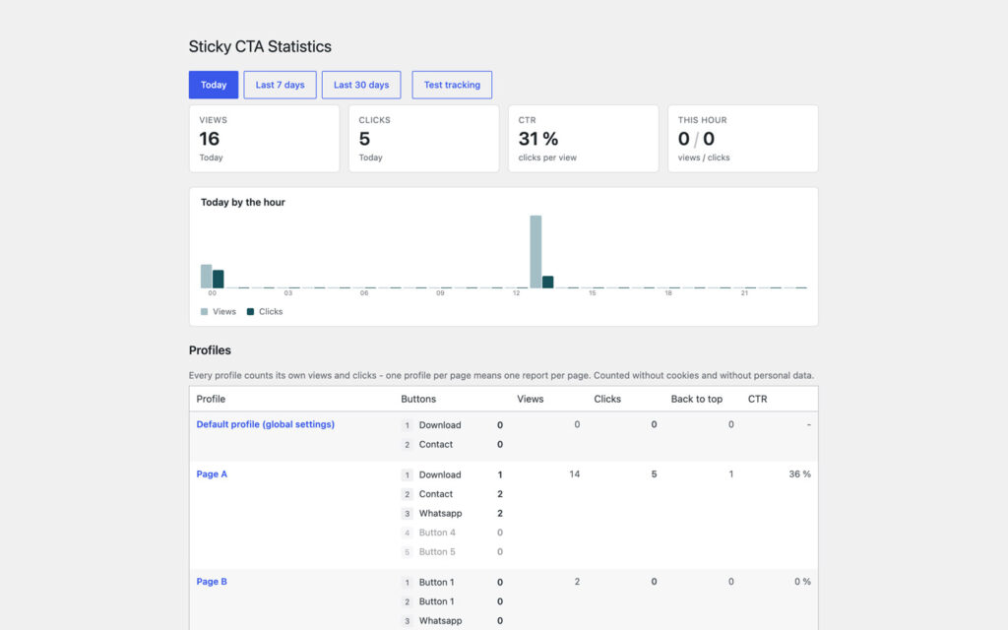Click Whatsapp label in Page B row

coord(440,620)
